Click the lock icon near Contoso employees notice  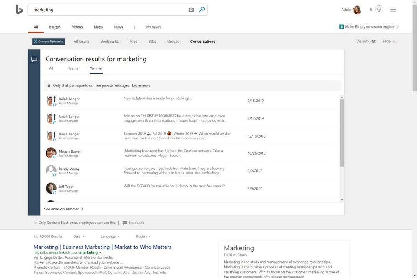[x=35, y=222]
